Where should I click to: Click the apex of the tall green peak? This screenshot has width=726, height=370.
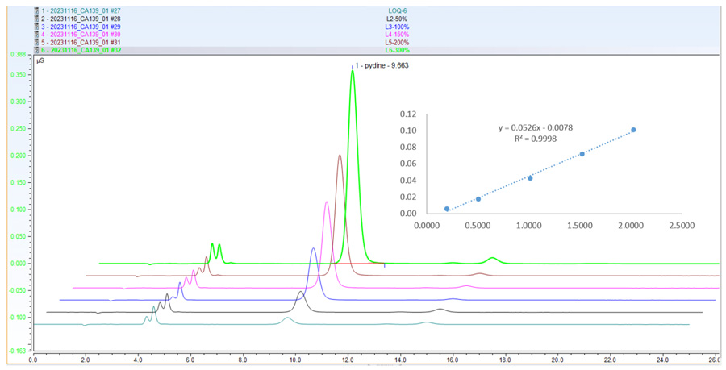click(x=353, y=71)
